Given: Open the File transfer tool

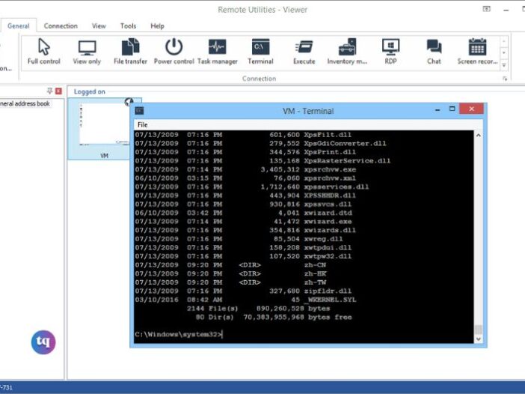Looking at the screenshot, I should (130, 52).
